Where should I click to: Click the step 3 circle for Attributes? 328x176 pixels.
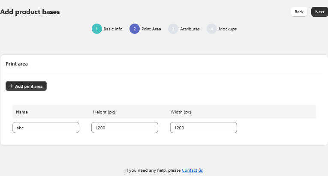pos(173,29)
